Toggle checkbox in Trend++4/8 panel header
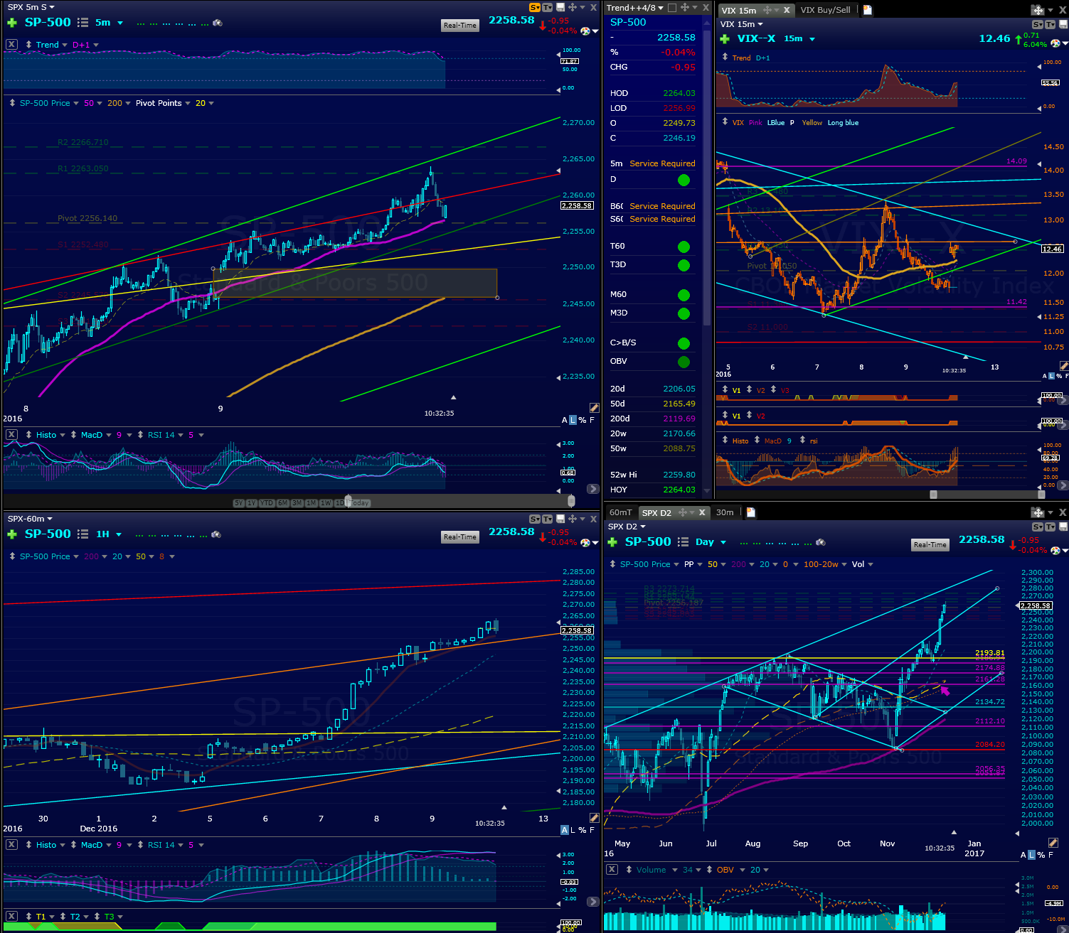This screenshot has height=933, width=1069. tap(671, 8)
